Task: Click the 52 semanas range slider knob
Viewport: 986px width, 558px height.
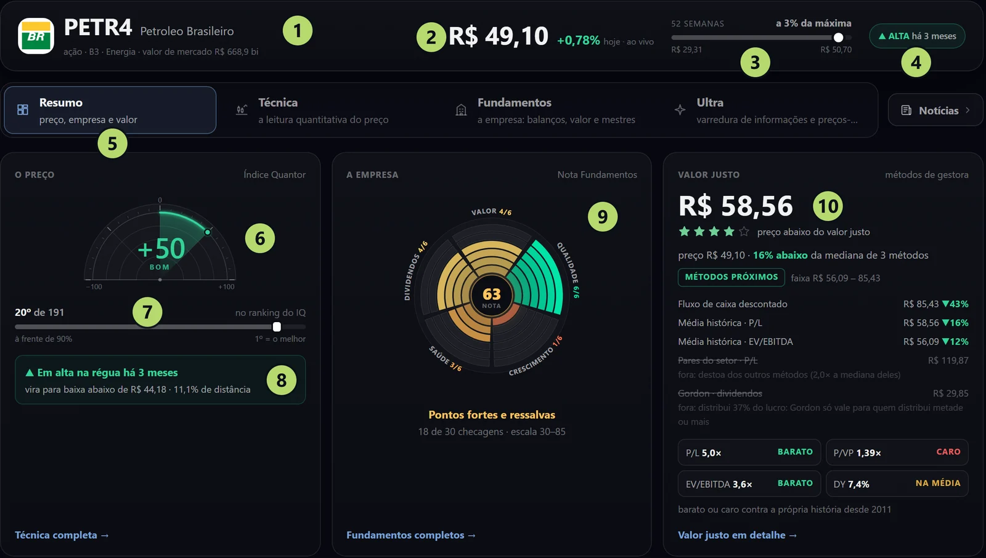Action: [838, 38]
